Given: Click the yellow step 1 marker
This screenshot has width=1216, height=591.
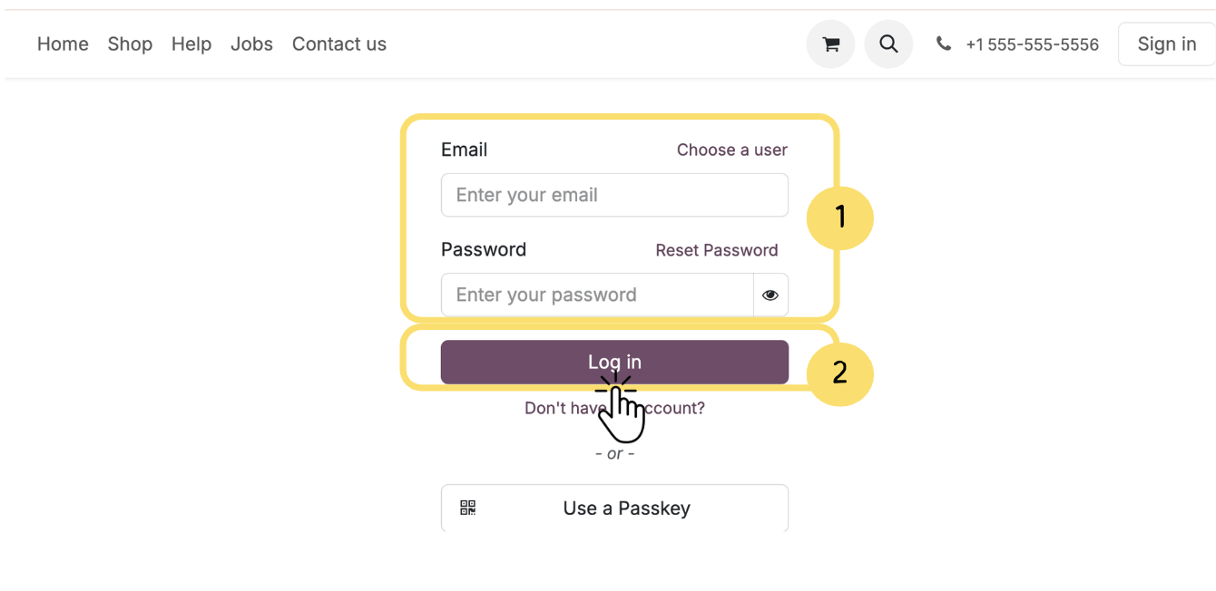Looking at the screenshot, I should 839,218.
